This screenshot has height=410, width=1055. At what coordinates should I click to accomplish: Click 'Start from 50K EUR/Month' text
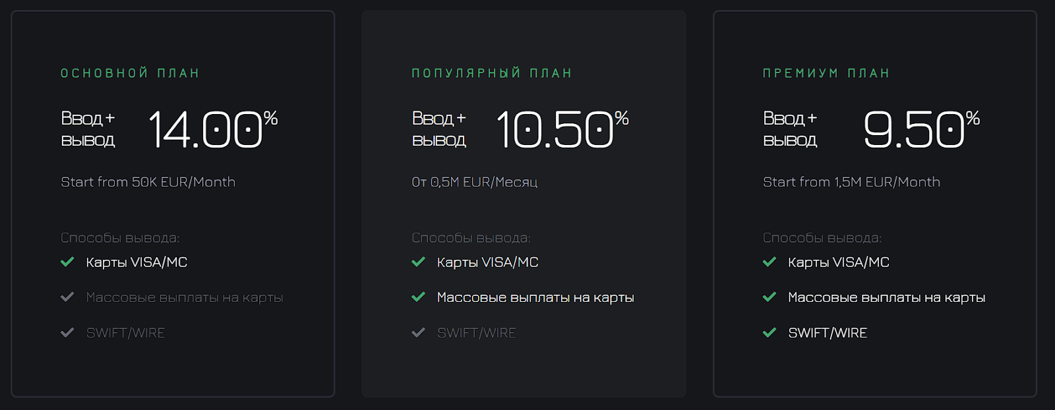tap(148, 182)
